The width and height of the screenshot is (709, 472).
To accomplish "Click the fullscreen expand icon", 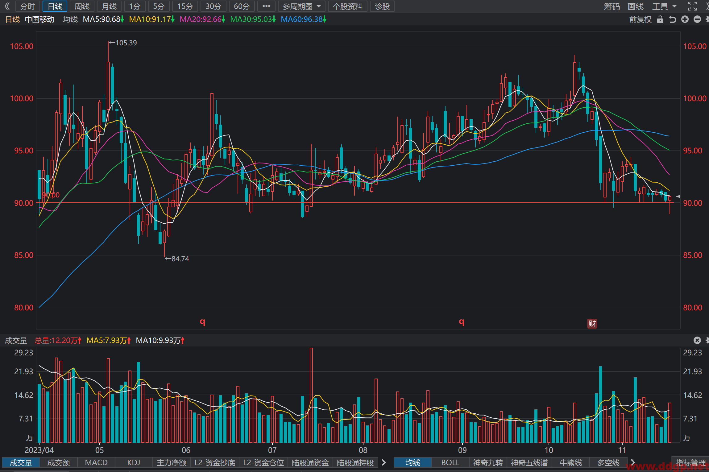I will coord(692,6).
